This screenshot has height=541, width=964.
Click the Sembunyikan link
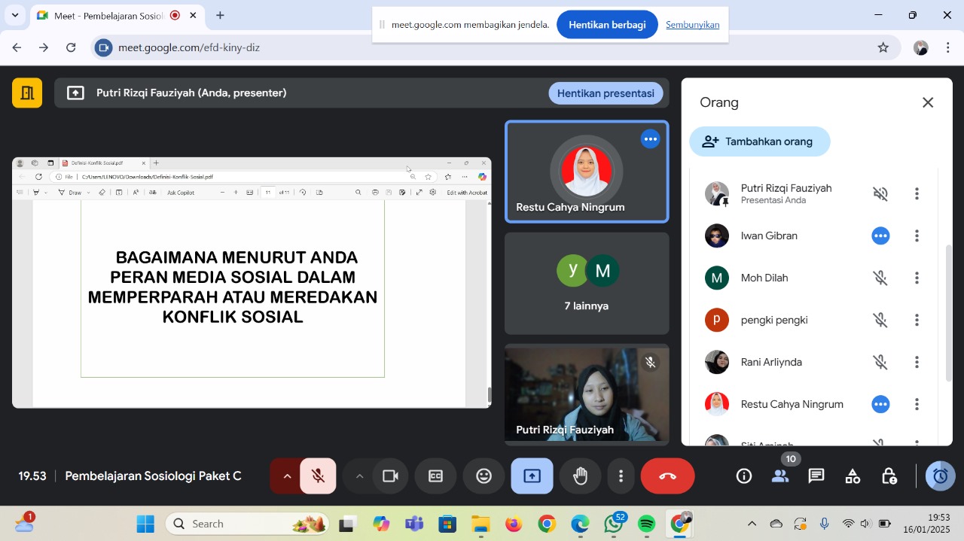692,25
